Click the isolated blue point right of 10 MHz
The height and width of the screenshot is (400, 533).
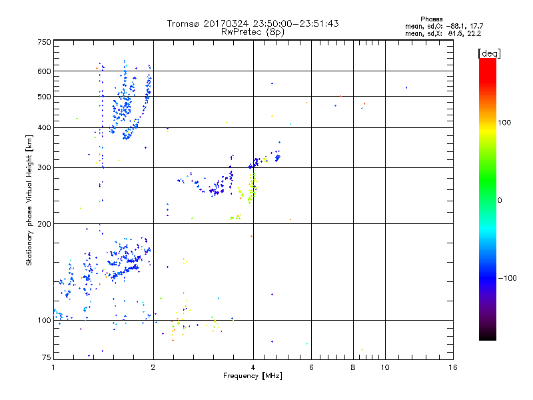[406, 88]
